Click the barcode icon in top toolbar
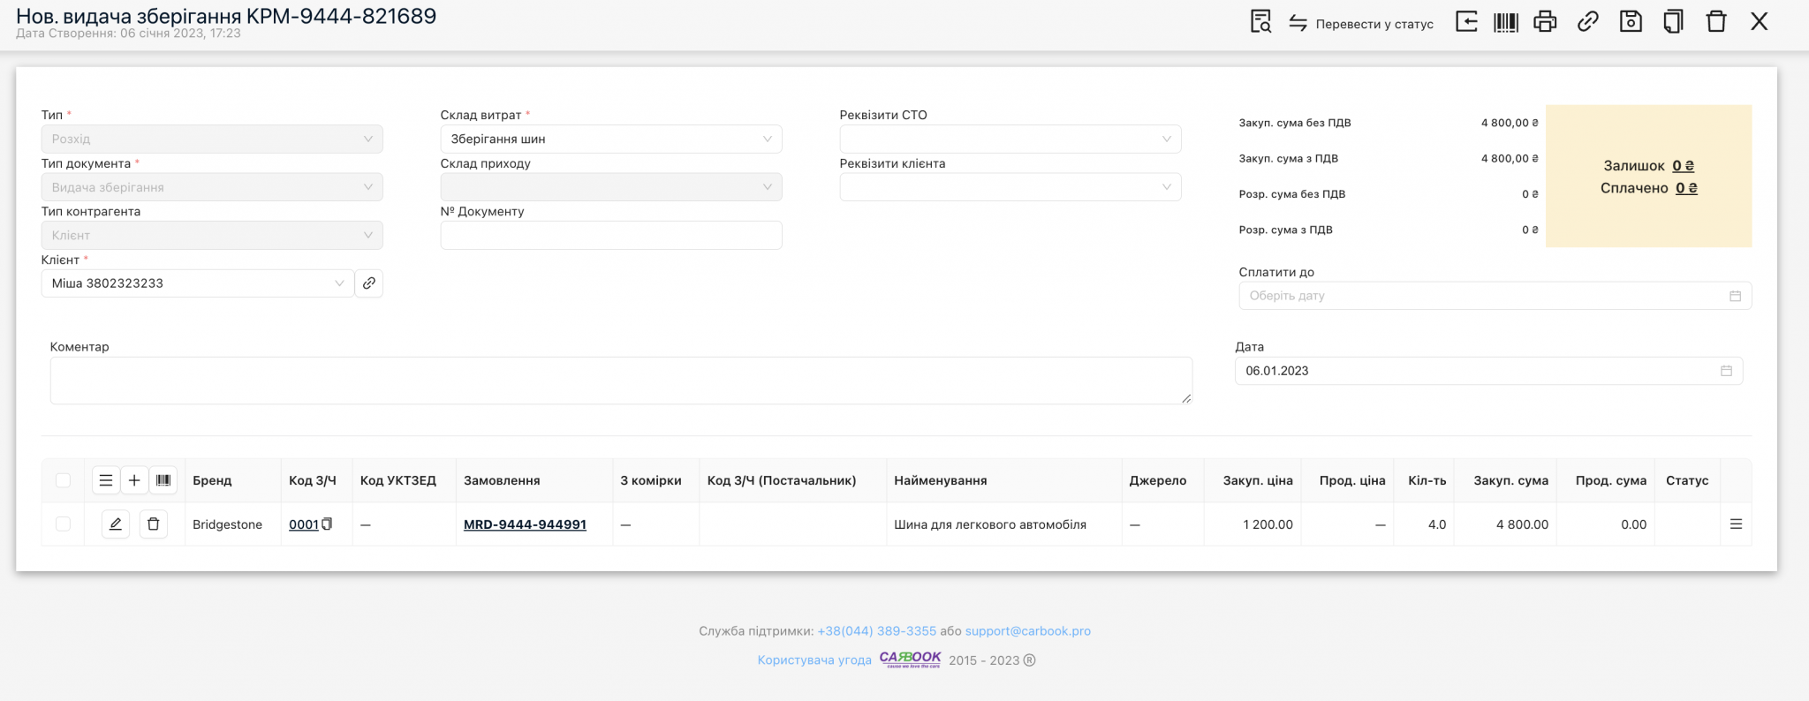 pyautogui.click(x=1505, y=22)
